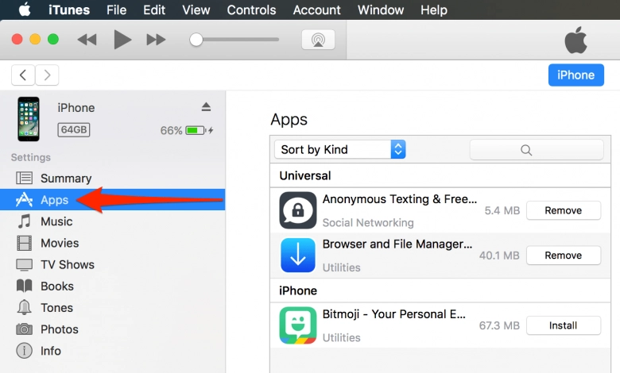Click the play button
620x373 pixels.
tap(122, 40)
